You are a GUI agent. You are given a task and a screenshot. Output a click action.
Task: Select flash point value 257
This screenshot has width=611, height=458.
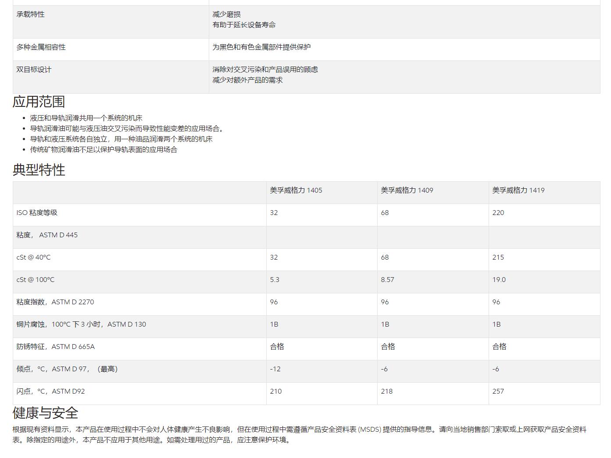[498, 391]
